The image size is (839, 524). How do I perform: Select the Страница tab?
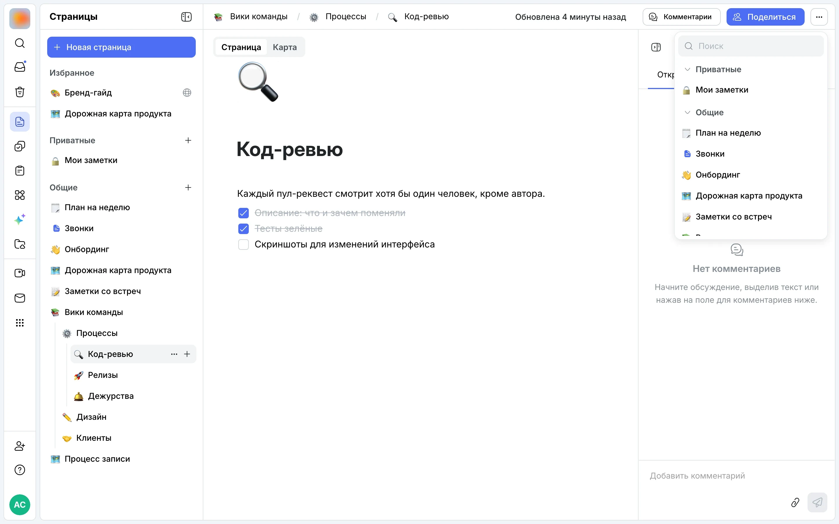point(241,47)
